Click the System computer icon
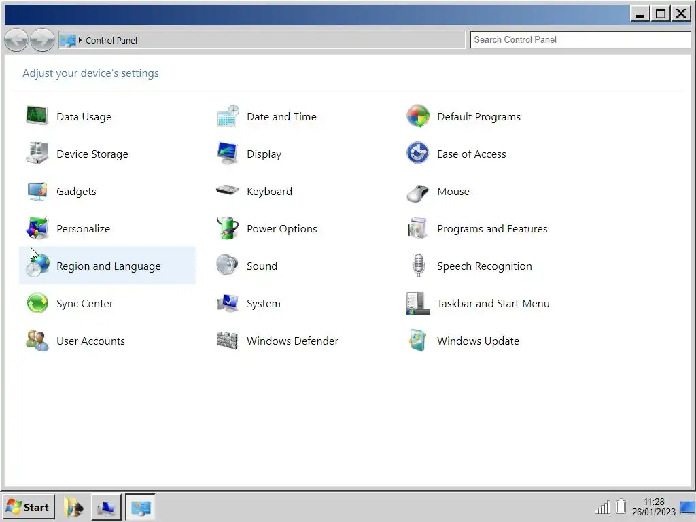This screenshot has height=522, width=696. (228, 303)
